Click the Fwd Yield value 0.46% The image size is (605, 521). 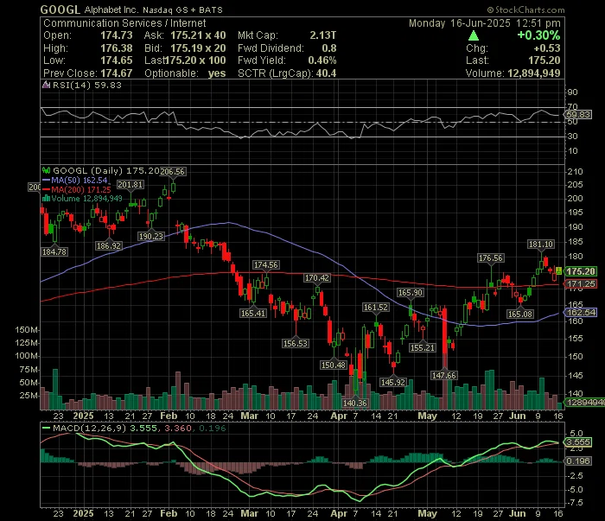[322, 60]
